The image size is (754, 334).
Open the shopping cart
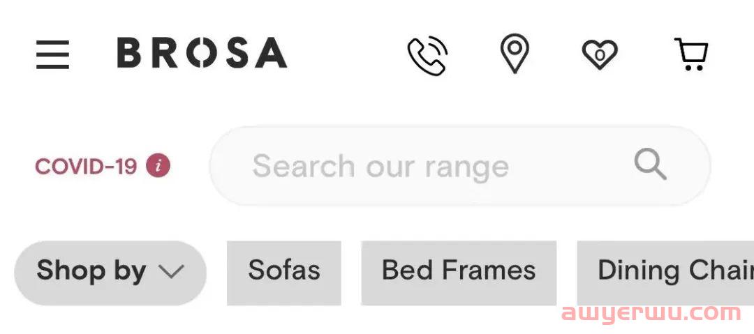691,54
